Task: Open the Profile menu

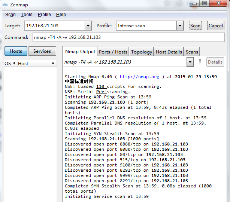Action: click(44, 15)
